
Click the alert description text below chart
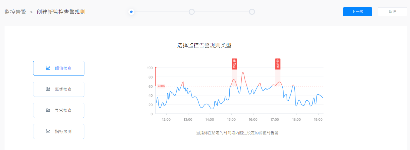click(237, 133)
